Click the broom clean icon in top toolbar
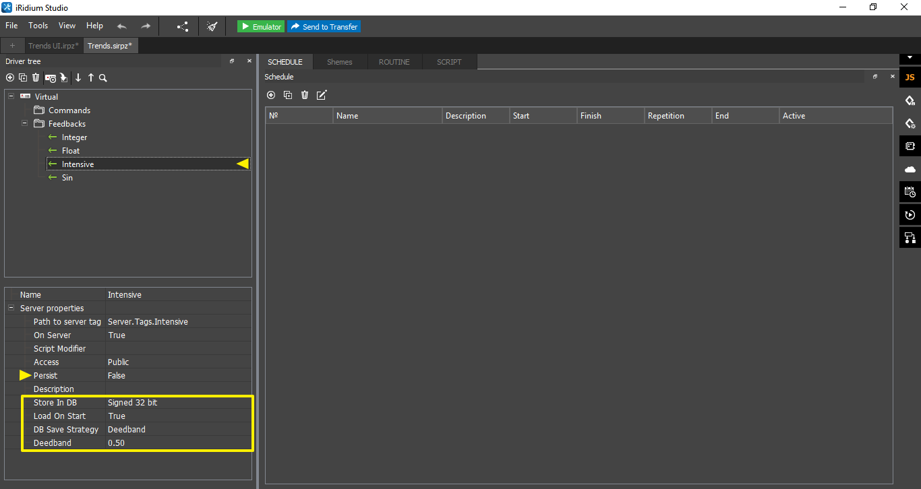Image resolution: width=921 pixels, height=489 pixels. (212, 26)
